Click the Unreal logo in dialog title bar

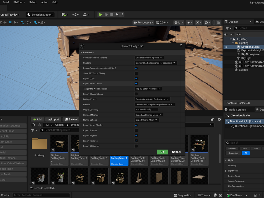[82, 46]
